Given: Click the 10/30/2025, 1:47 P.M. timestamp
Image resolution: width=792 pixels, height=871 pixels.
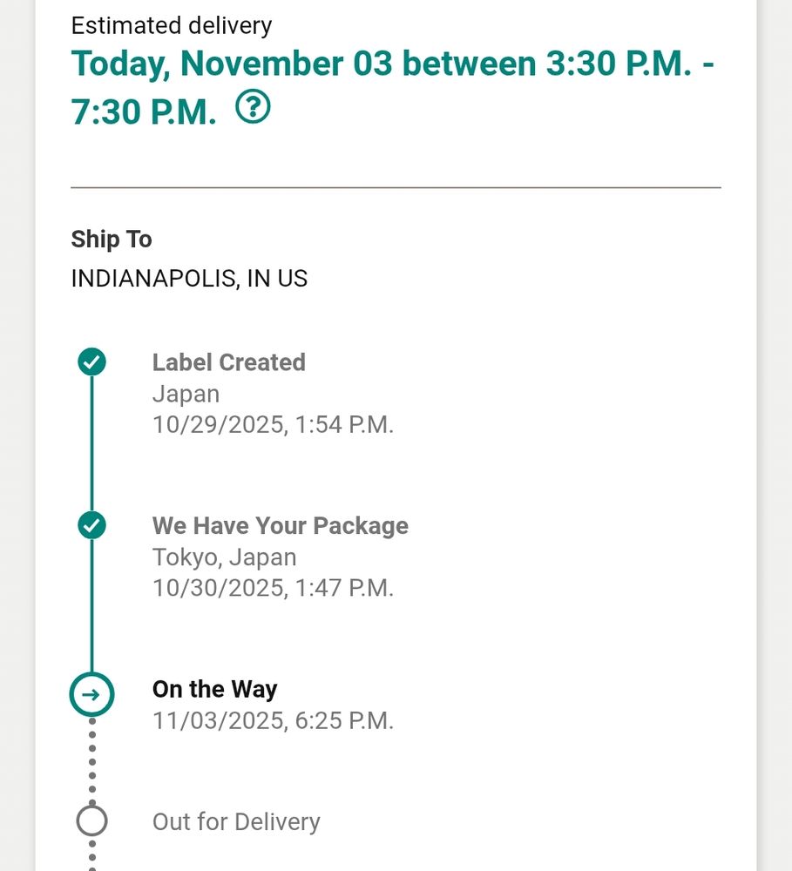Looking at the screenshot, I should click(x=273, y=588).
